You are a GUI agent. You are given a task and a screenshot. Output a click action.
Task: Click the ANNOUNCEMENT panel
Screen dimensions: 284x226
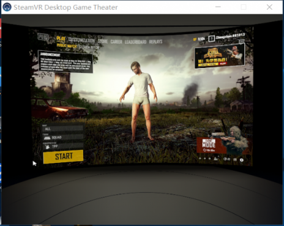(65, 62)
